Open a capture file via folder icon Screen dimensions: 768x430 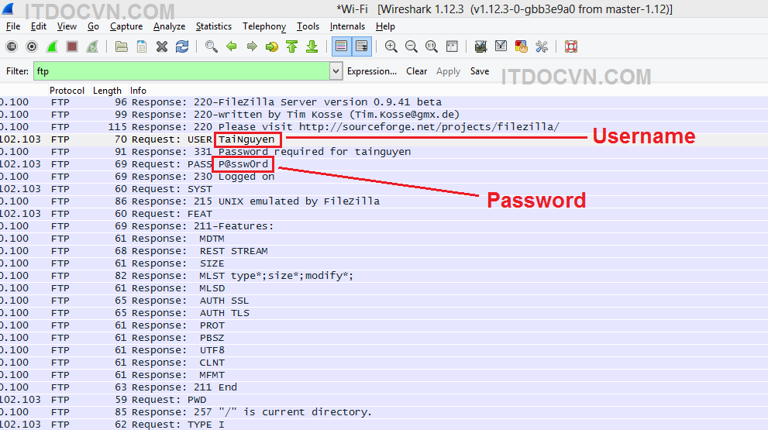click(122, 46)
